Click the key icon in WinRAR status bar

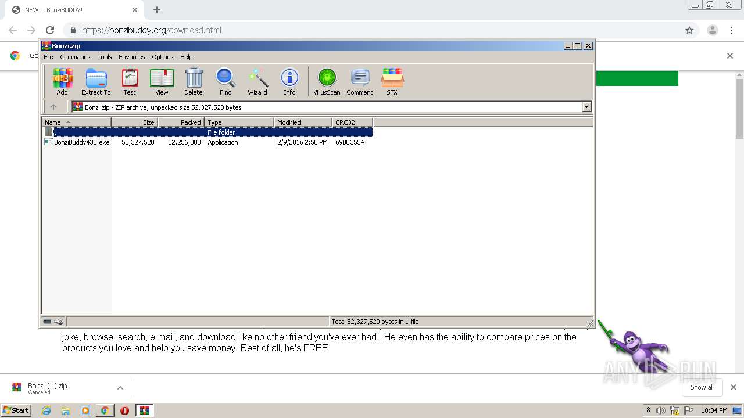(x=59, y=322)
